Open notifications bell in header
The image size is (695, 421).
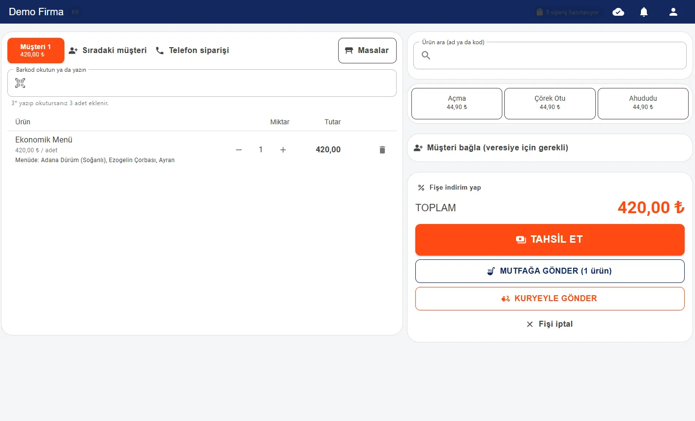[644, 12]
